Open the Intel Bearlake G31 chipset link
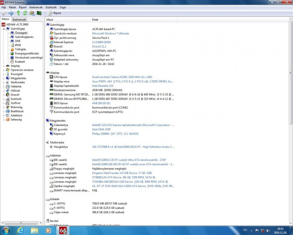 tap(103, 86)
